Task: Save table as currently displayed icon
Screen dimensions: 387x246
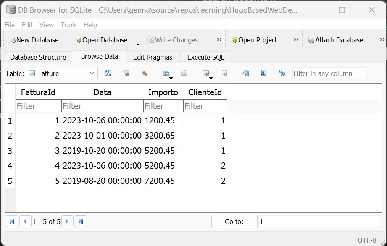Action: 166,73
